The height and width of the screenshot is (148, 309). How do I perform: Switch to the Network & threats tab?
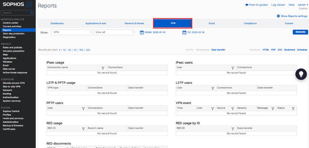click(x=134, y=23)
